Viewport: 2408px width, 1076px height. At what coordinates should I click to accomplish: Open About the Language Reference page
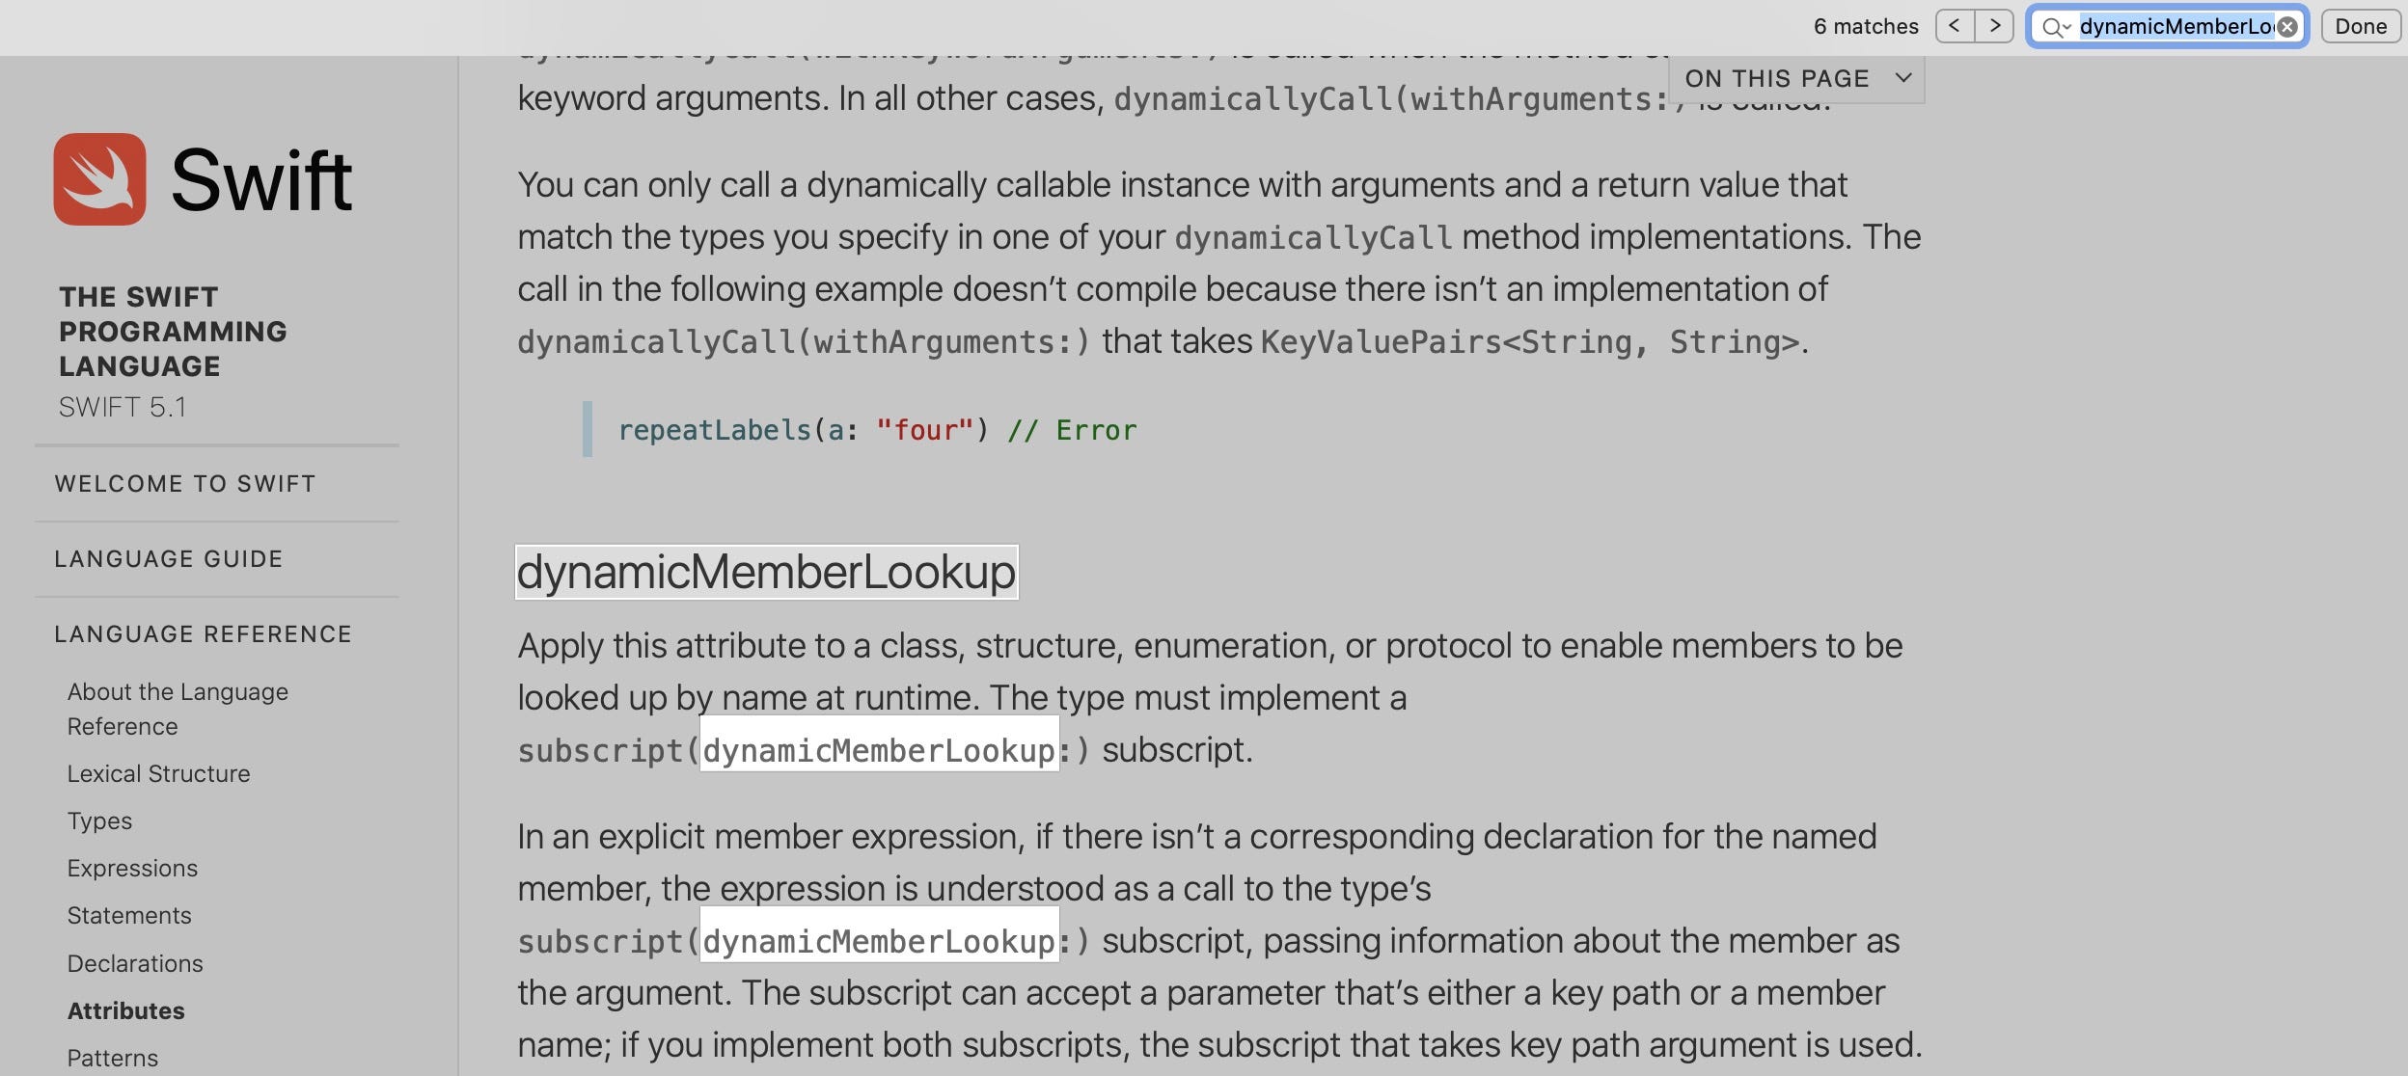pyautogui.click(x=177, y=709)
